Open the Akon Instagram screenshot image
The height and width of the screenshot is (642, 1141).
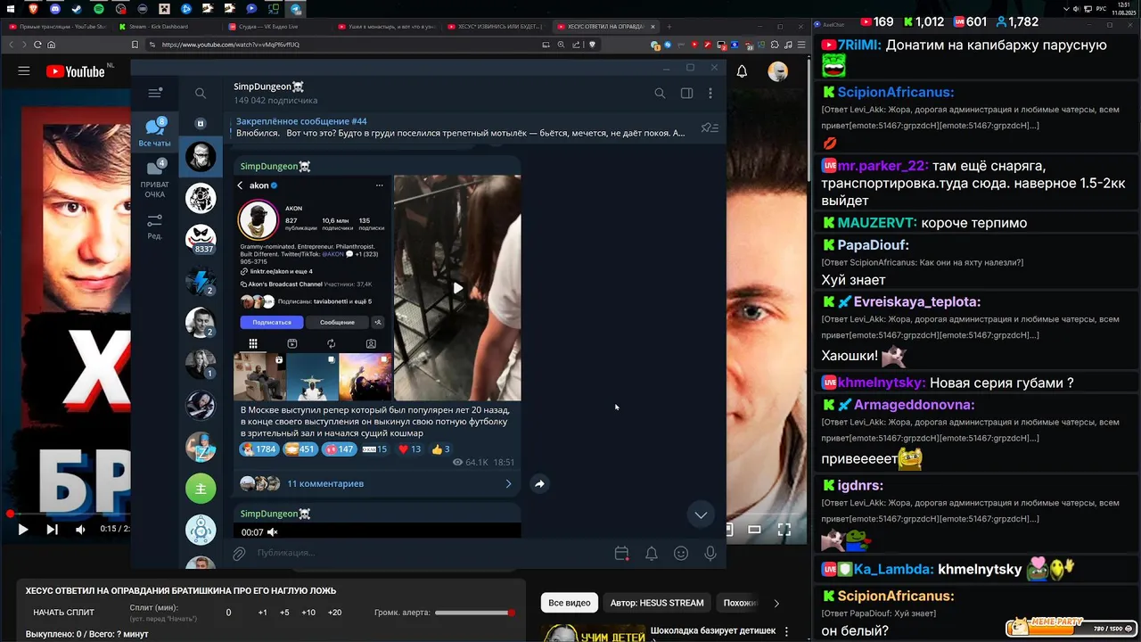point(313,288)
